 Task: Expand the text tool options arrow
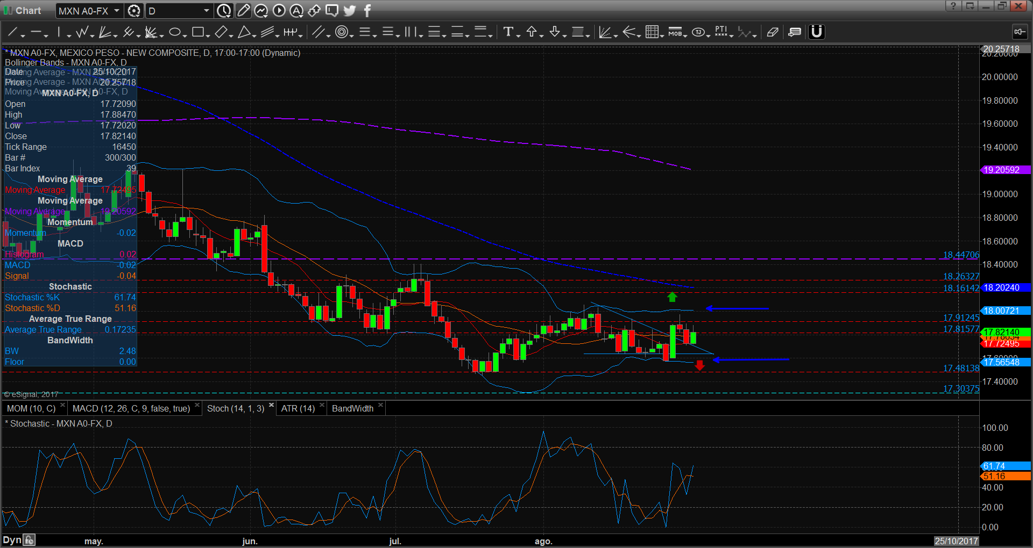click(518, 36)
